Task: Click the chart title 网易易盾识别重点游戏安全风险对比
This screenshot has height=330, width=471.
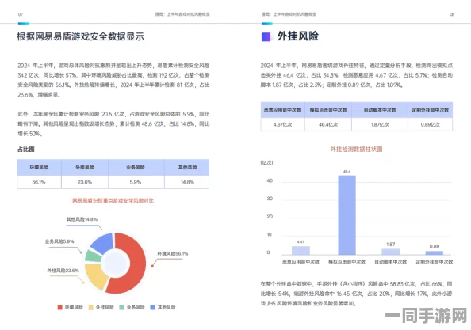Action: coord(113,200)
